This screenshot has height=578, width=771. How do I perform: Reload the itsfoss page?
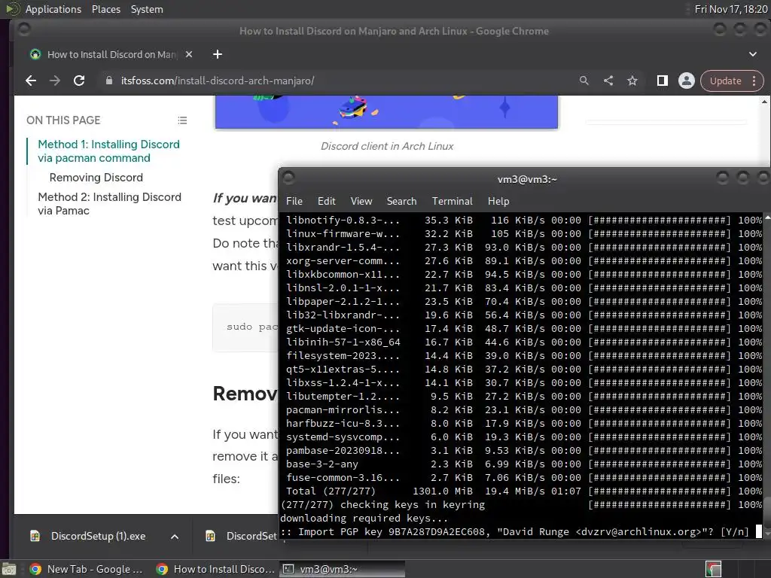[x=78, y=81]
